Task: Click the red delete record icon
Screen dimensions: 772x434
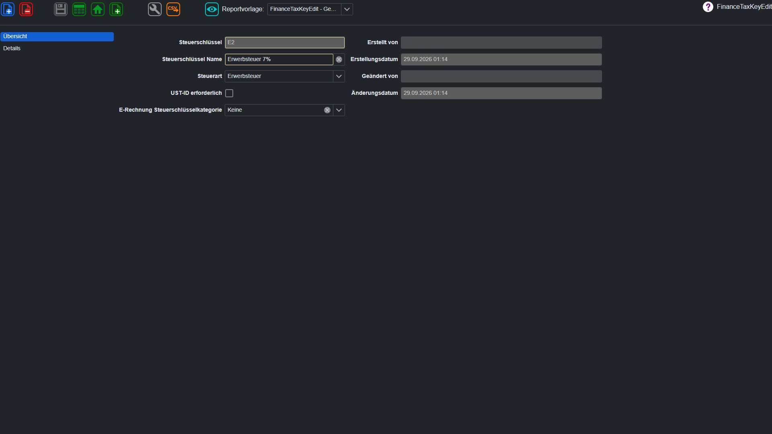Action: coord(26,9)
